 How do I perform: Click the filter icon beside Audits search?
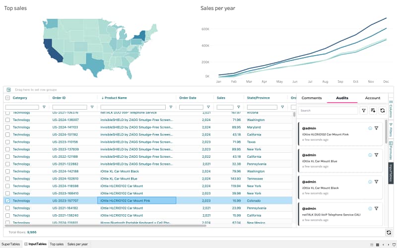point(363,111)
